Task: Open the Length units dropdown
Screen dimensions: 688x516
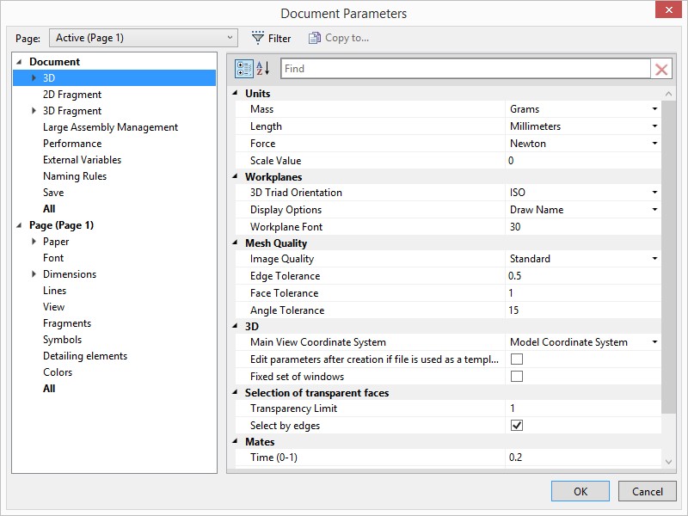Action: coord(653,126)
